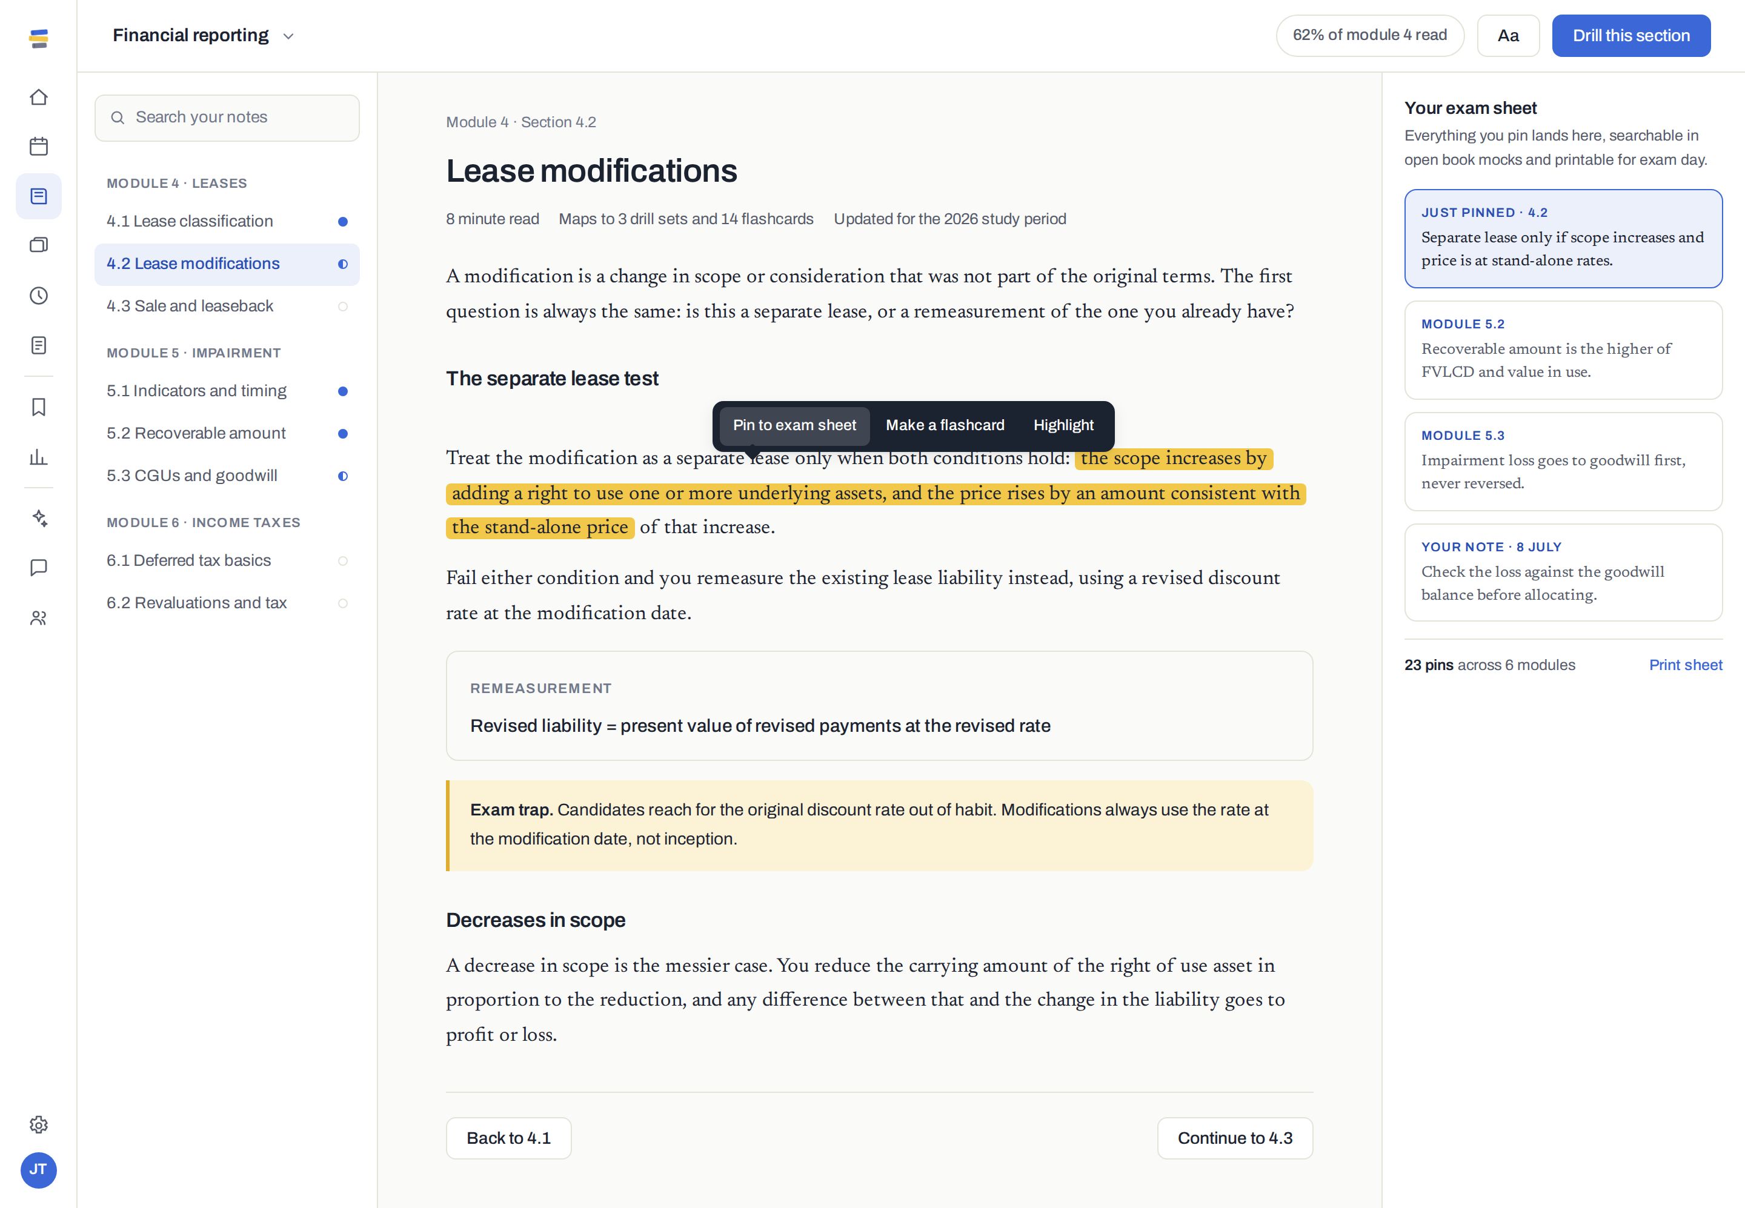Open 5.3 CGUs and goodwill section

227,476
